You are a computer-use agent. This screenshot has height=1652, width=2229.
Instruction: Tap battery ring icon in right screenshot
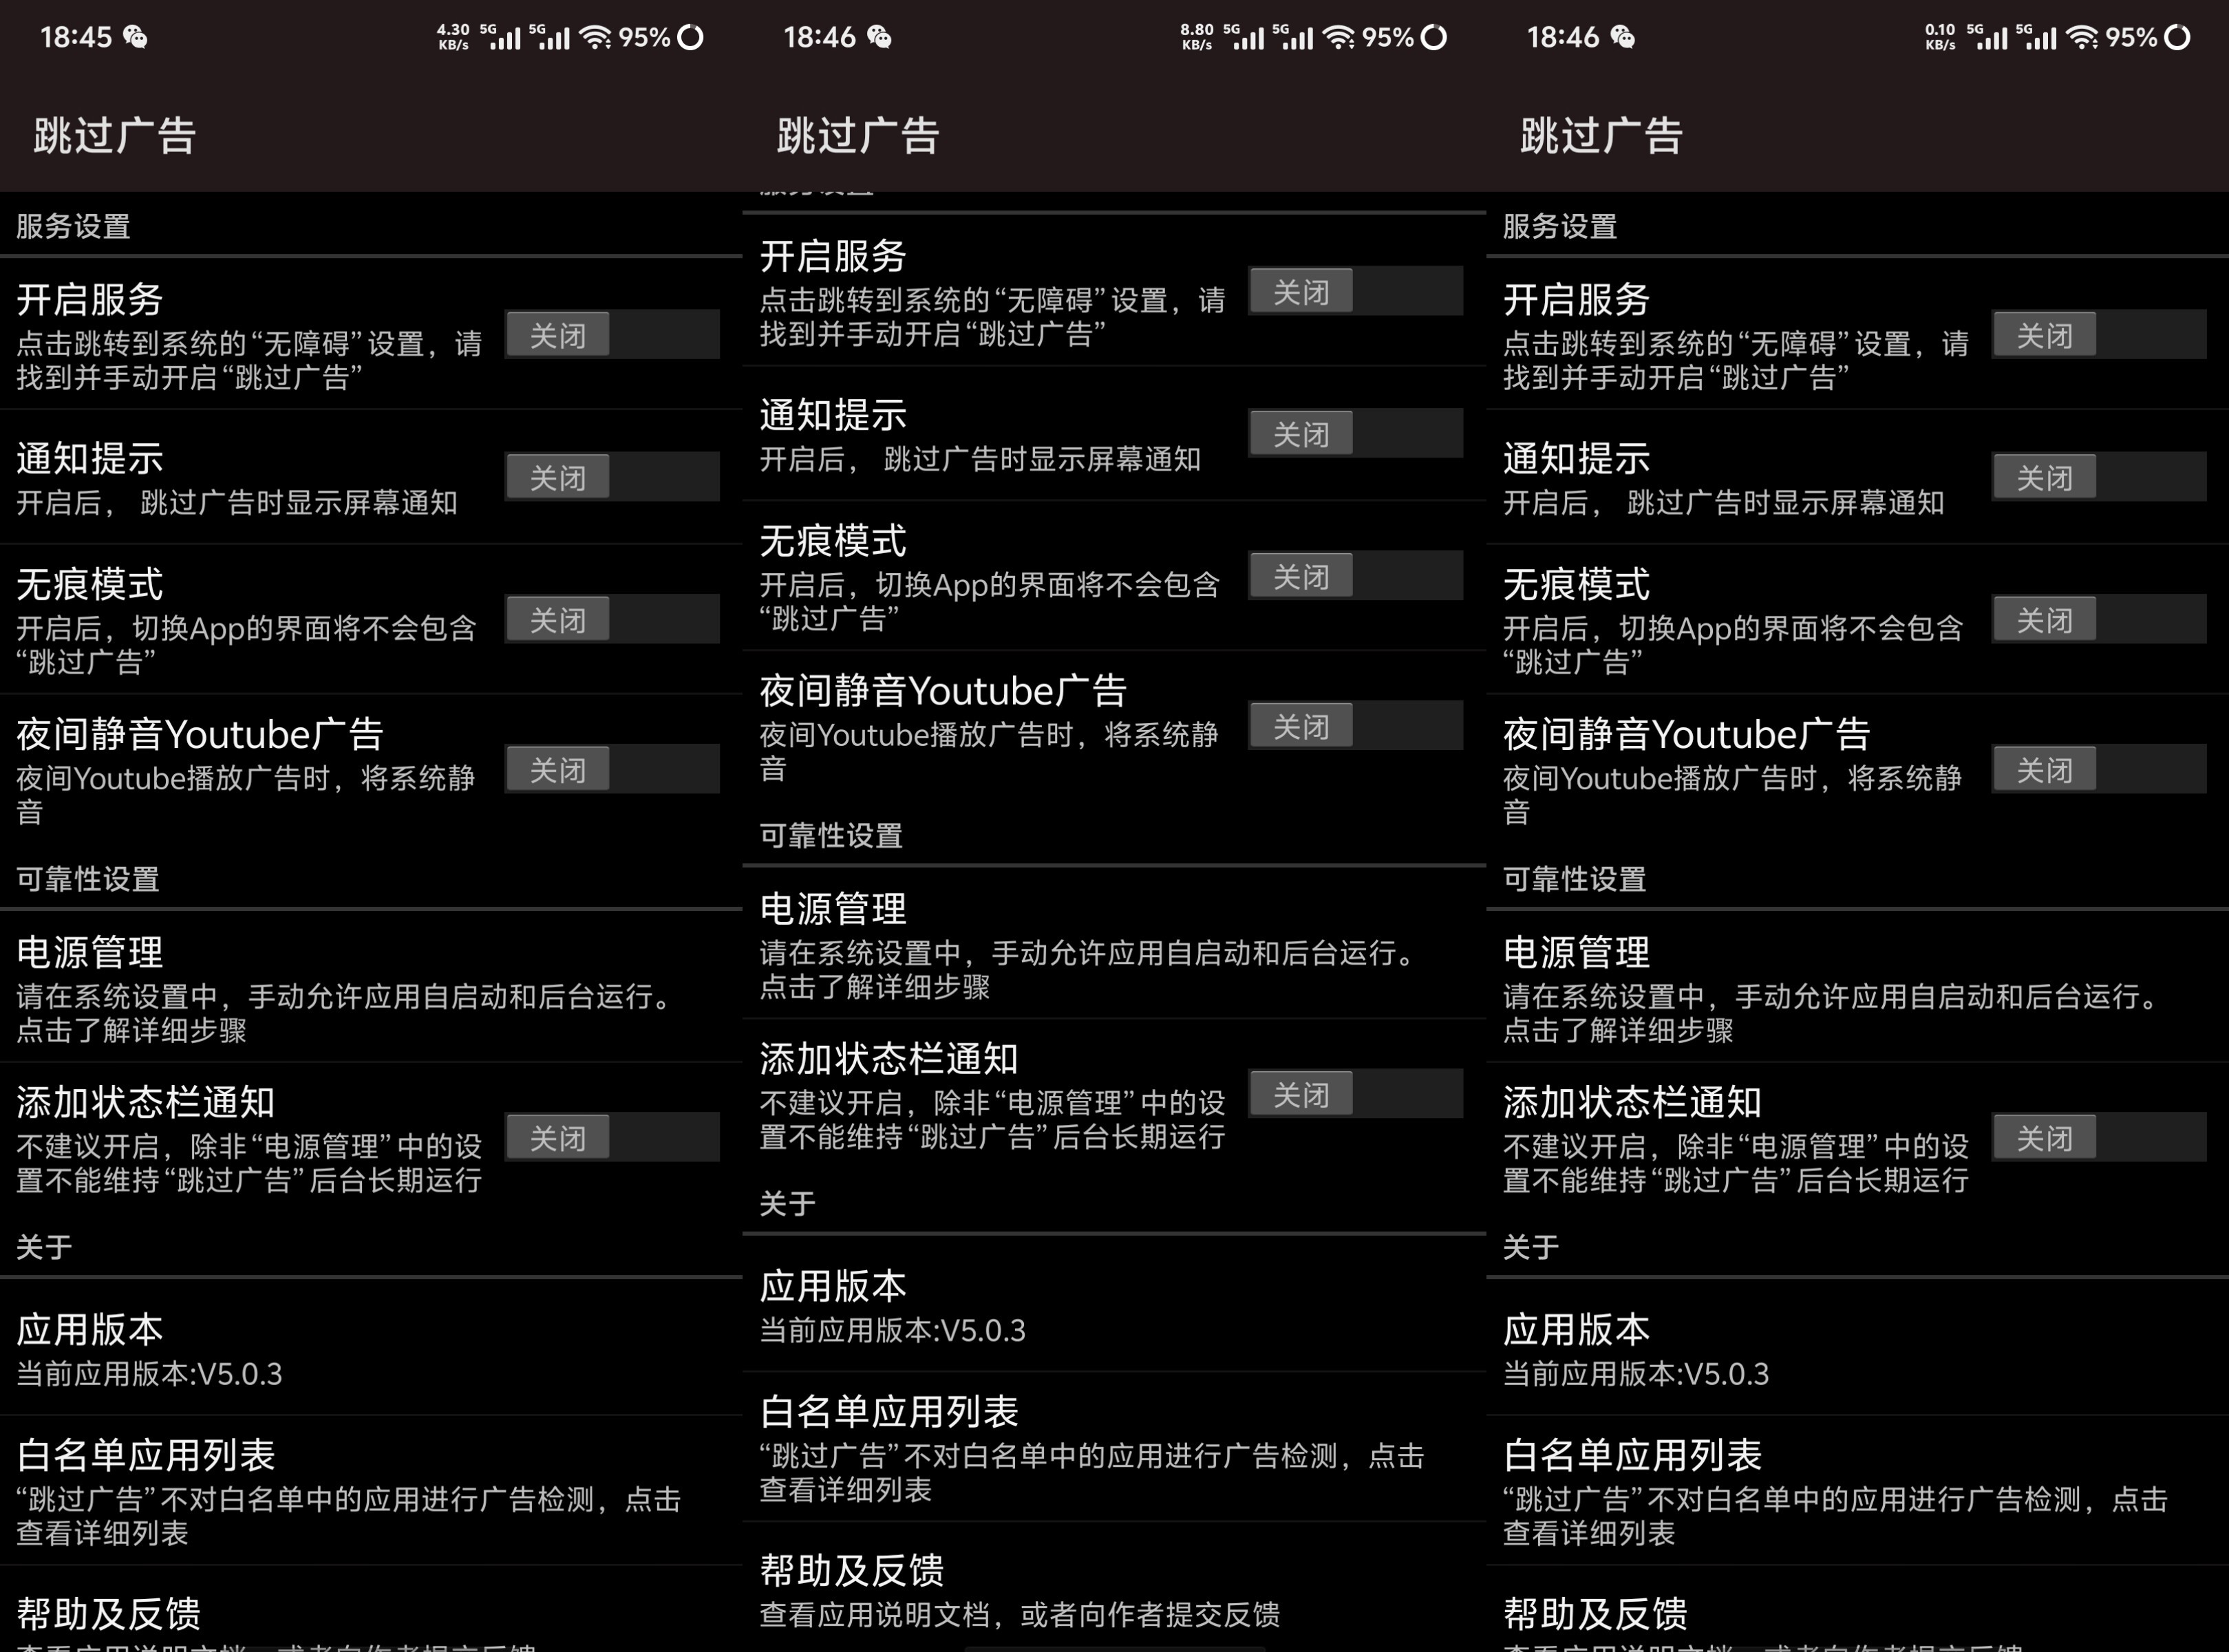[x=2177, y=38]
